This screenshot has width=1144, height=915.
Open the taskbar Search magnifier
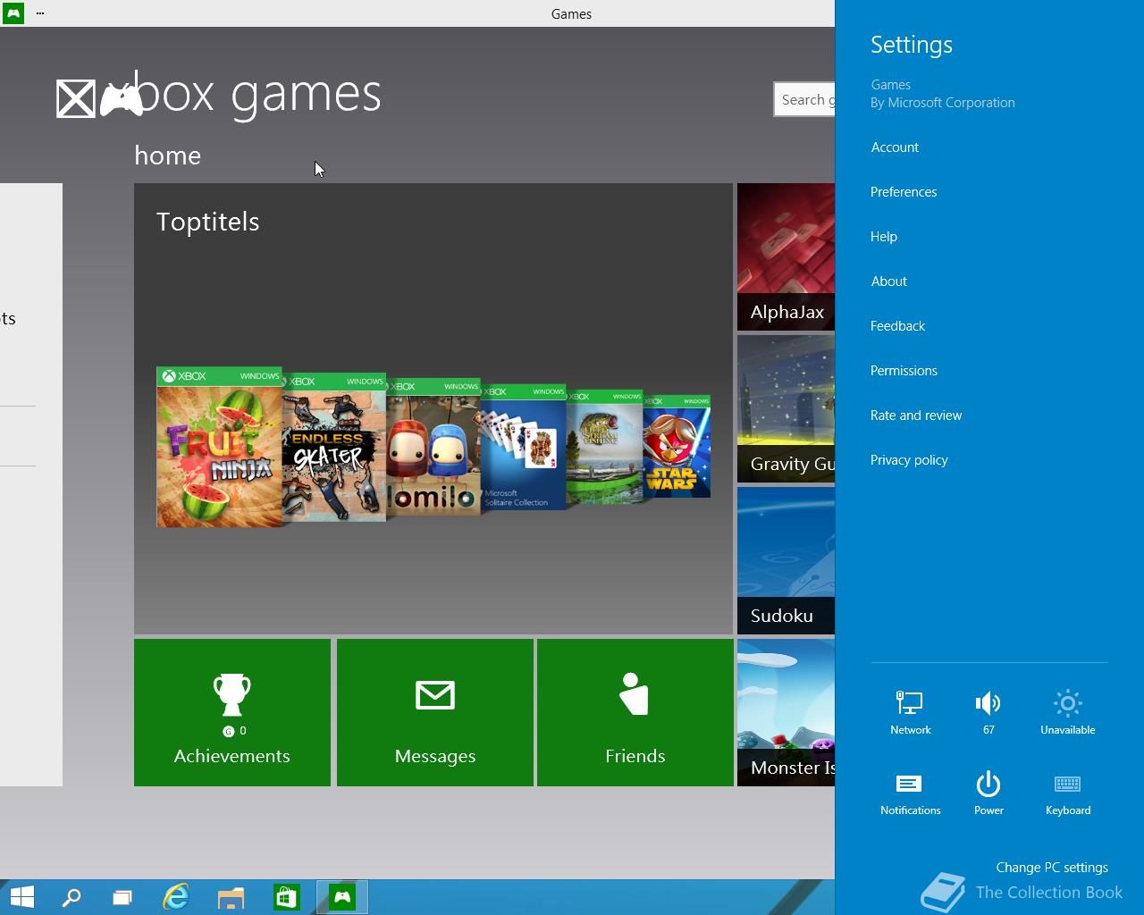pos(71,897)
